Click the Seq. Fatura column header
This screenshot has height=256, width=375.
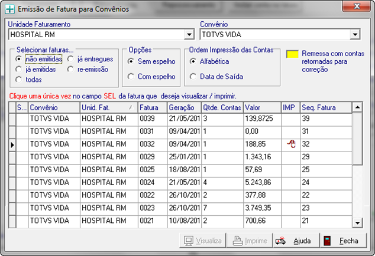(x=326, y=107)
